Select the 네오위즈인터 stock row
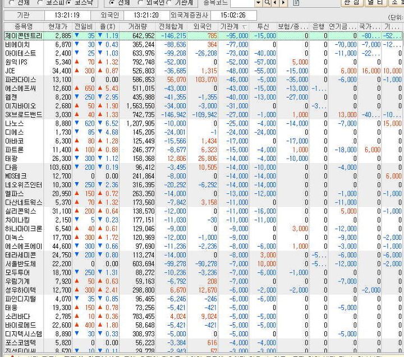The width and height of the screenshot is (404, 357). [x=202, y=185]
